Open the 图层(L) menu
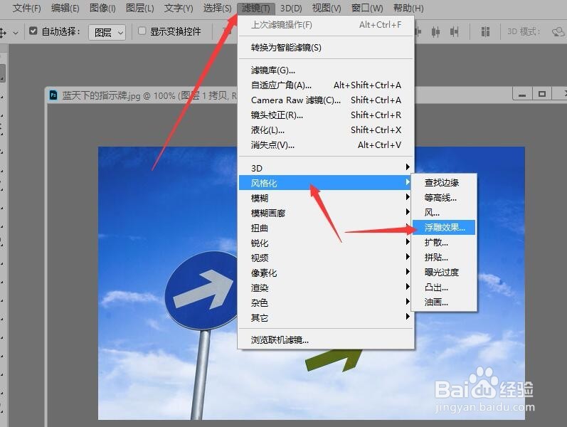 tap(139, 8)
